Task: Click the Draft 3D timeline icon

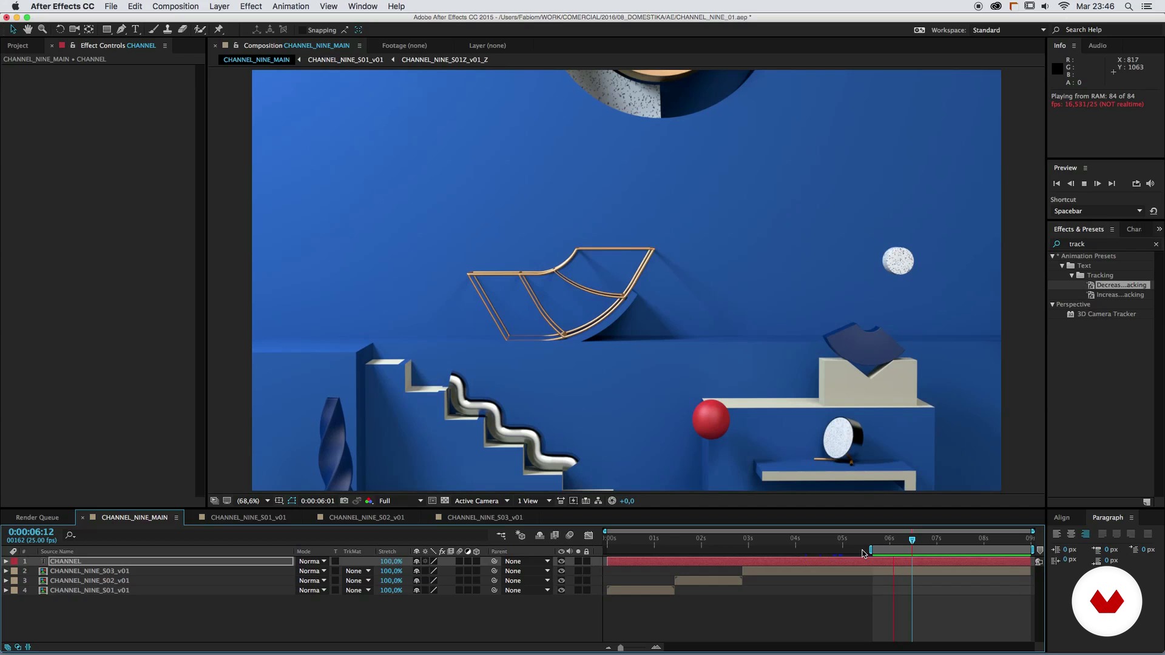Action: 521,535
